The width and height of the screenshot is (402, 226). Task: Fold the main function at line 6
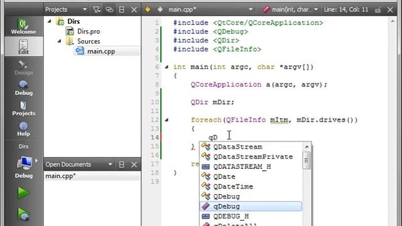click(x=166, y=67)
